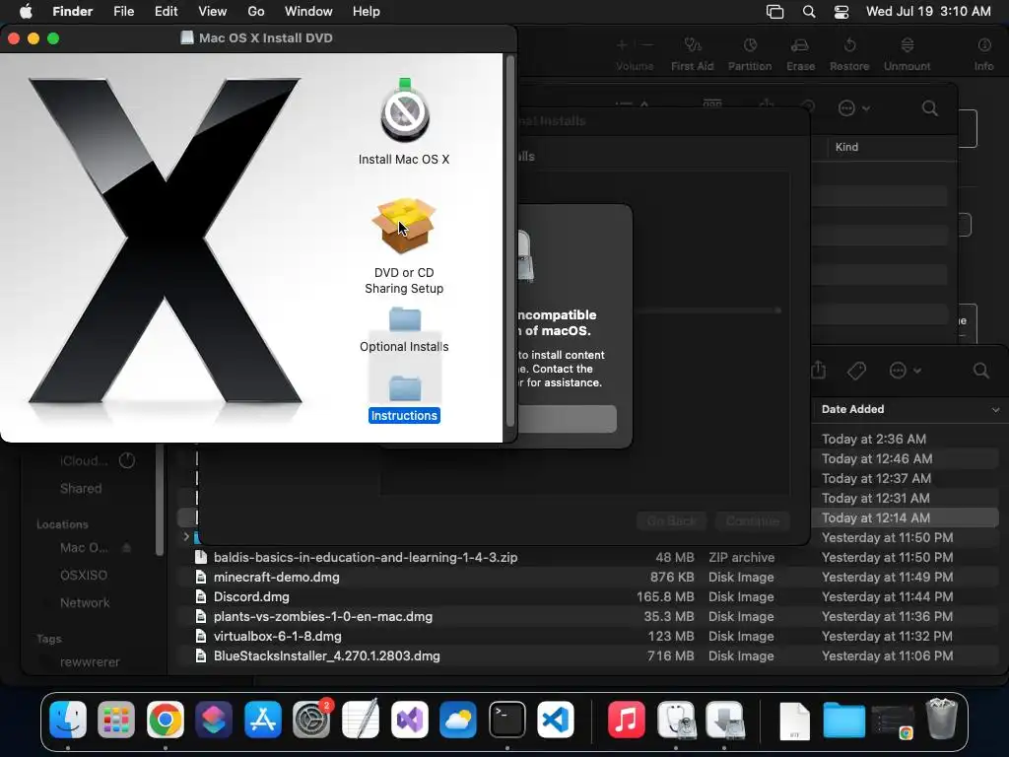Image resolution: width=1009 pixels, height=757 pixels.
Task: Eject the Mac O... volume in sidebar
Action: click(x=127, y=548)
